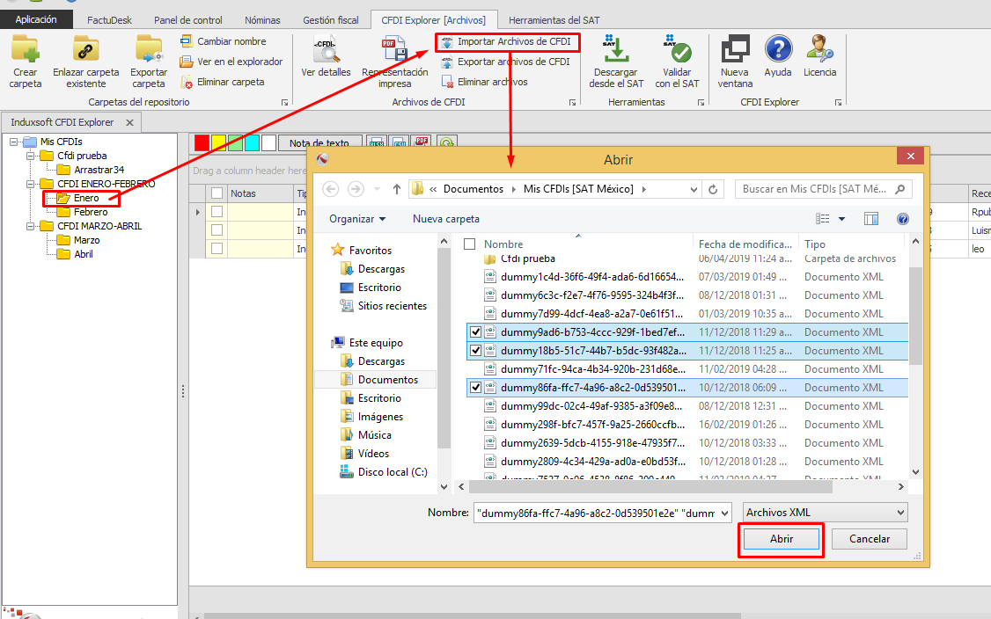Image resolution: width=991 pixels, height=619 pixels.
Task: Toggle the select-all checkbox beside Nombre
Action: 470,244
